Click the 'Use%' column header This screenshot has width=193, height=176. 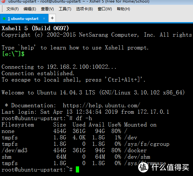coord(115,125)
